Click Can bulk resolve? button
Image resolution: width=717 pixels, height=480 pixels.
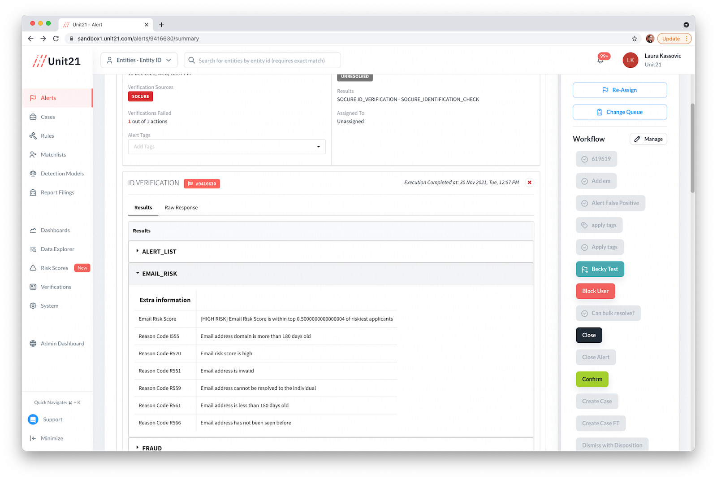[x=608, y=313]
